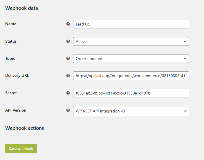Click the Topic label text
The height and width of the screenshot is (160, 204).
click(10, 59)
